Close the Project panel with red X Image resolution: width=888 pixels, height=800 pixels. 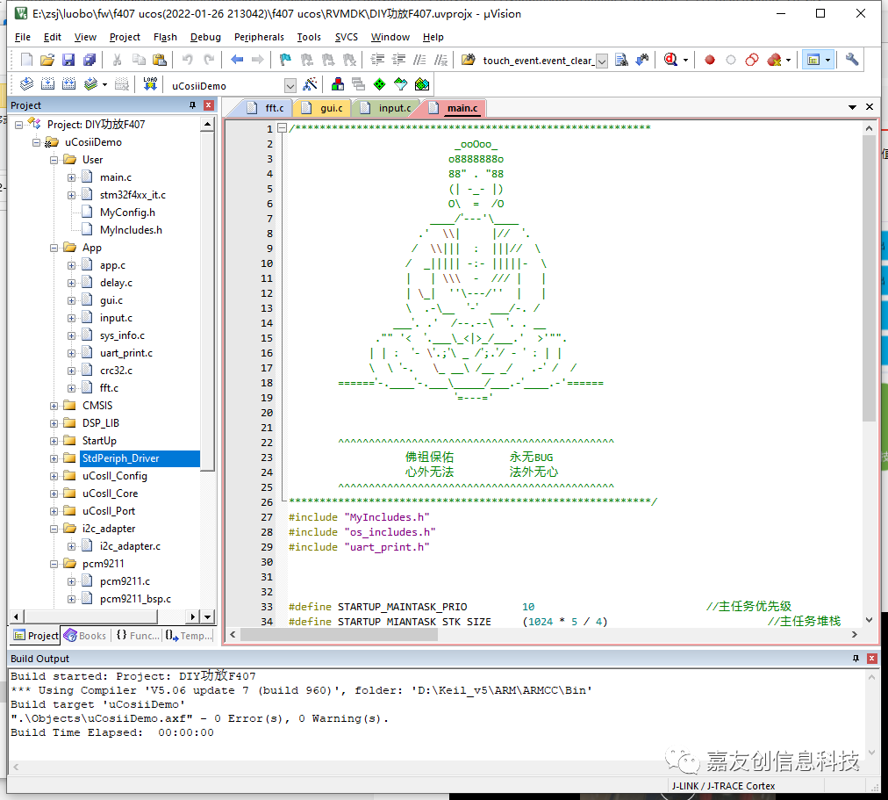tap(209, 105)
